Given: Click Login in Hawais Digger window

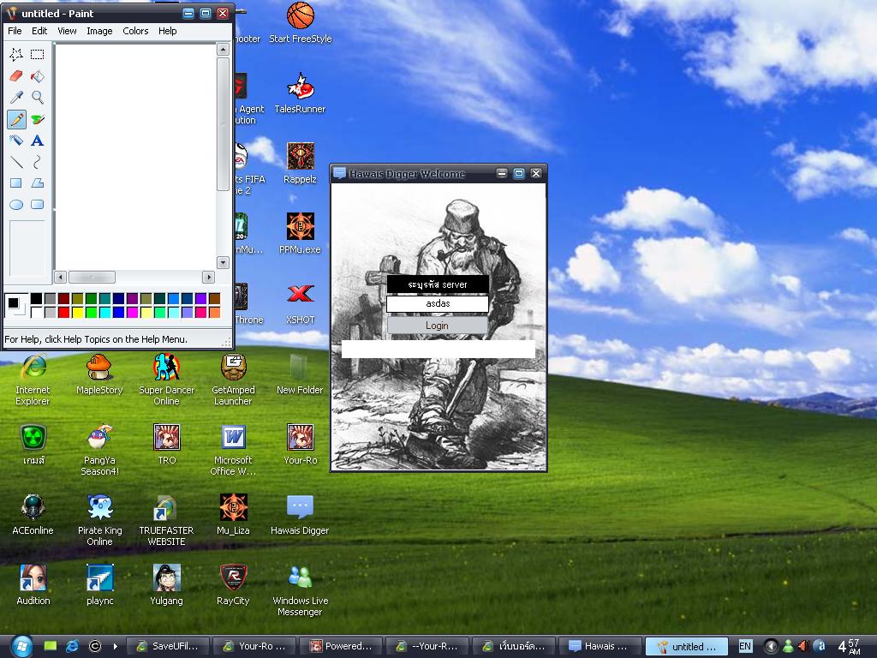Looking at the screenshot, I should point(438,326).
